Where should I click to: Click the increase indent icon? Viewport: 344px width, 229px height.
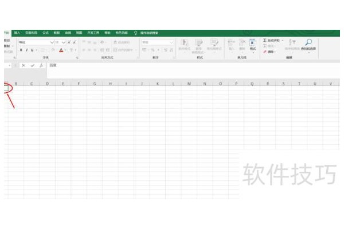[108, 50]
